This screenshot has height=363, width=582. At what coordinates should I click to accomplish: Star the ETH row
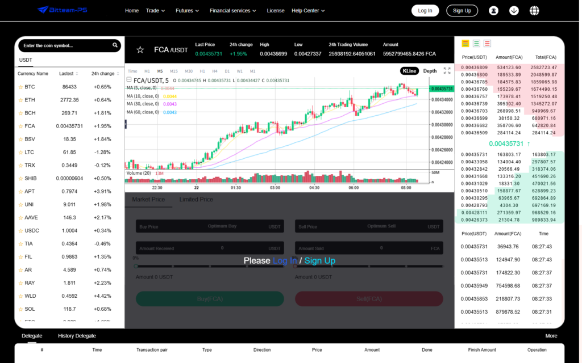(x=20, y=100)
